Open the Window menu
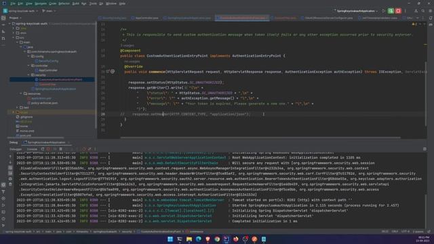 click(x=111, y=3)
